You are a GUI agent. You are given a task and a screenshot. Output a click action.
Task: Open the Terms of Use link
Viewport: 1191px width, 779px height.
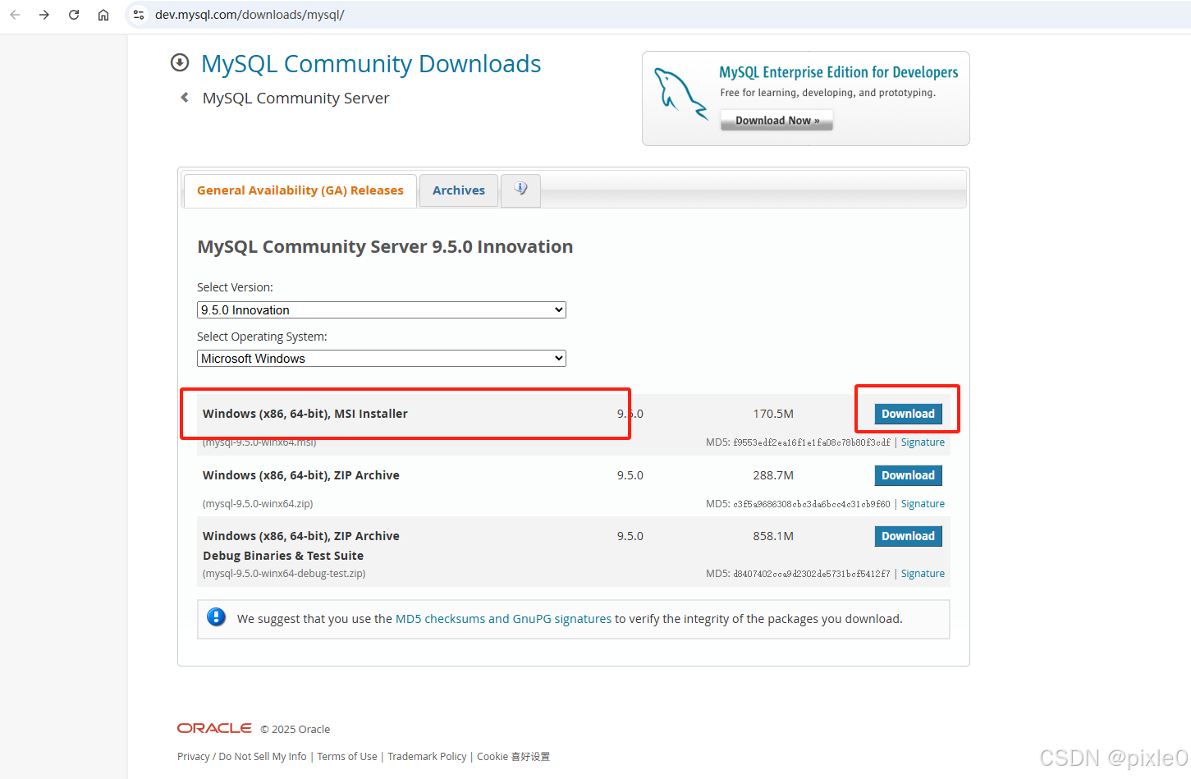click(x=347, y=757)
